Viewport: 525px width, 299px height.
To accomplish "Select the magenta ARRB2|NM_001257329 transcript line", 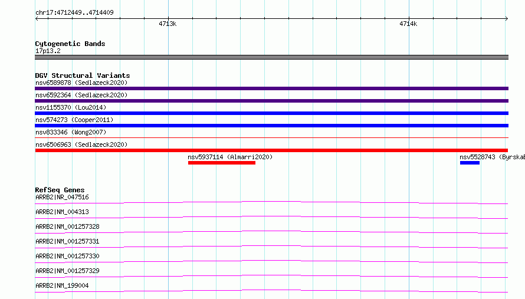I will pyautogui.click(x=271, y=276).
